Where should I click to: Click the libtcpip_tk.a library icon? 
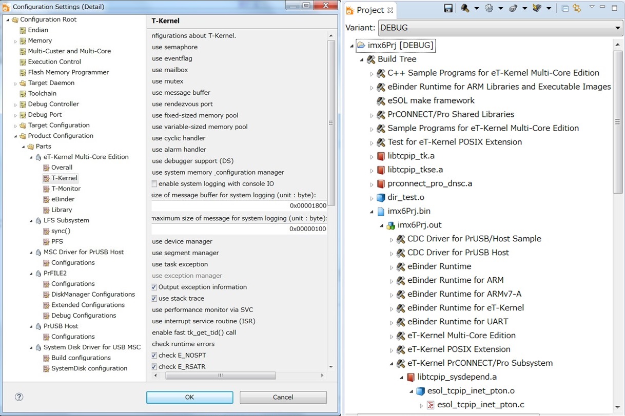point(381,156)
